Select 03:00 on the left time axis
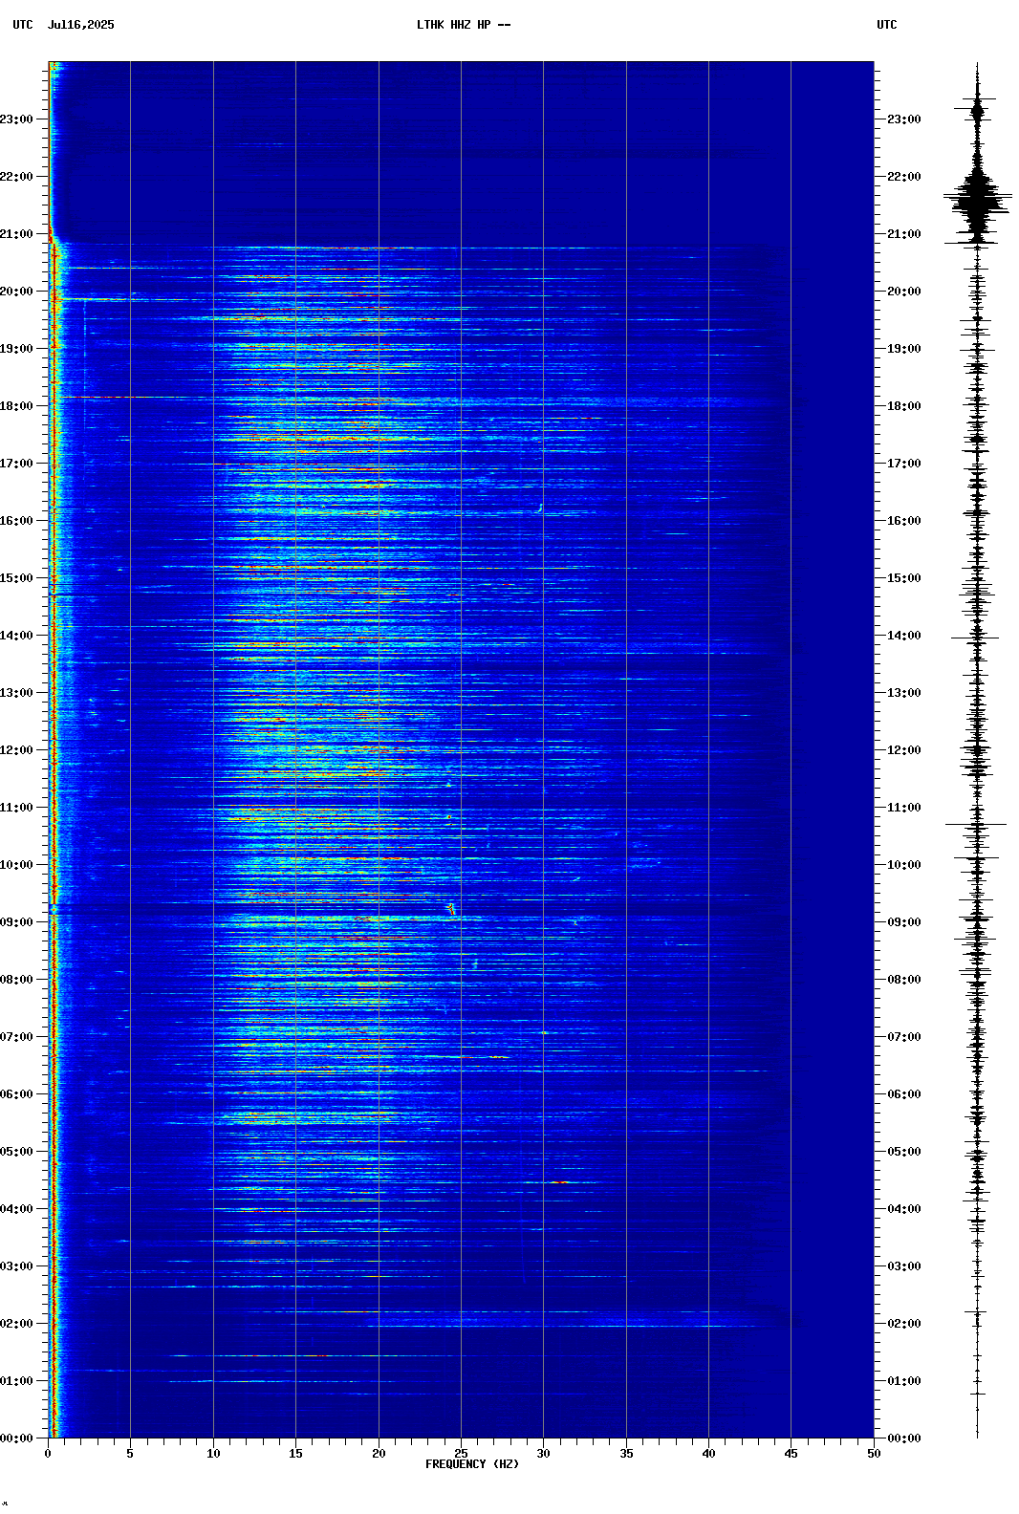This screenshot has height=1514, width=1019. pyautogui.click(x=16, y=1266)
